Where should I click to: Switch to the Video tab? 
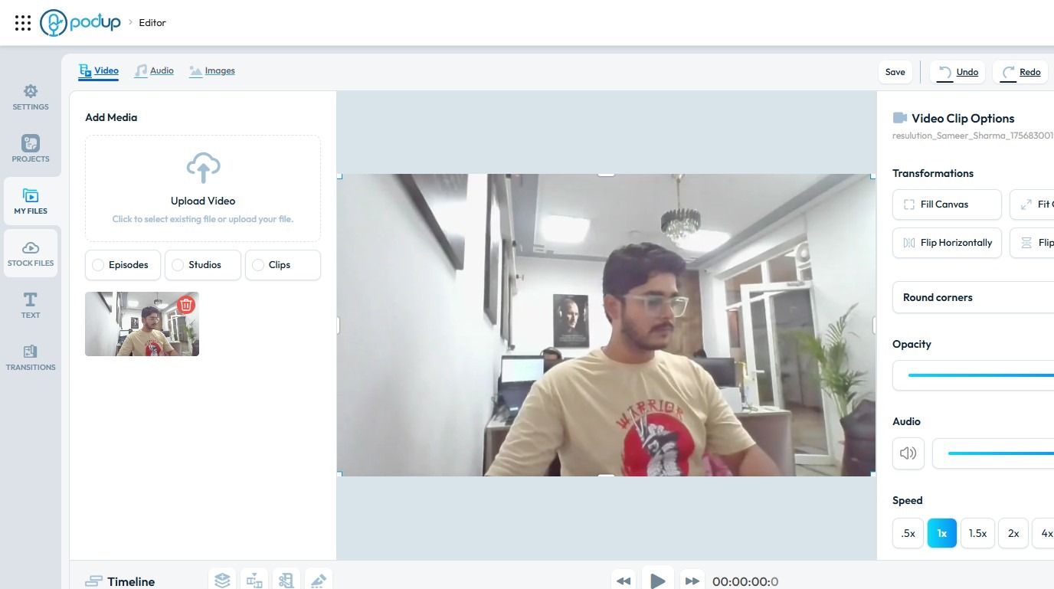pos(99,71)
